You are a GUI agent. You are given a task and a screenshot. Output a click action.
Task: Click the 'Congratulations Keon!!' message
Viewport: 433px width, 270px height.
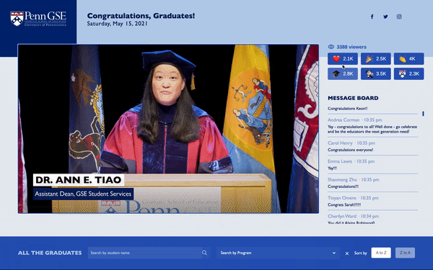pos(347,109)
